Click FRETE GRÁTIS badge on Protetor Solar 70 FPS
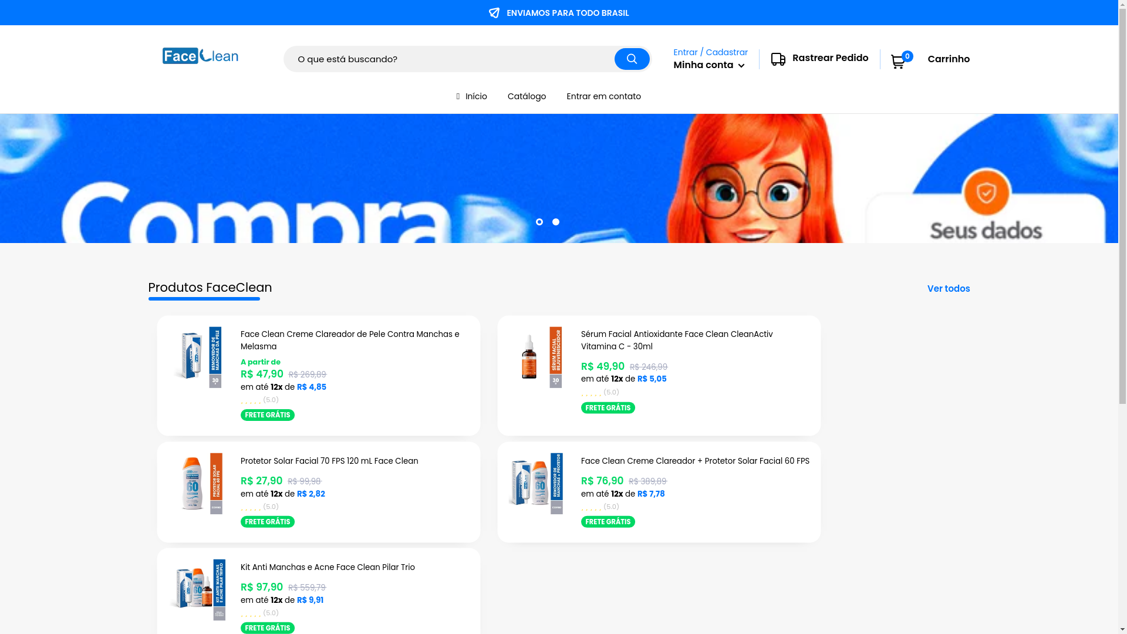The height and width of the screenshot is (634, 1127). coord(267,522)
